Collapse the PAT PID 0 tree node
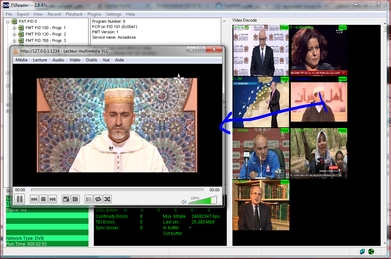The image size is (391, 259). click(8, 21)
